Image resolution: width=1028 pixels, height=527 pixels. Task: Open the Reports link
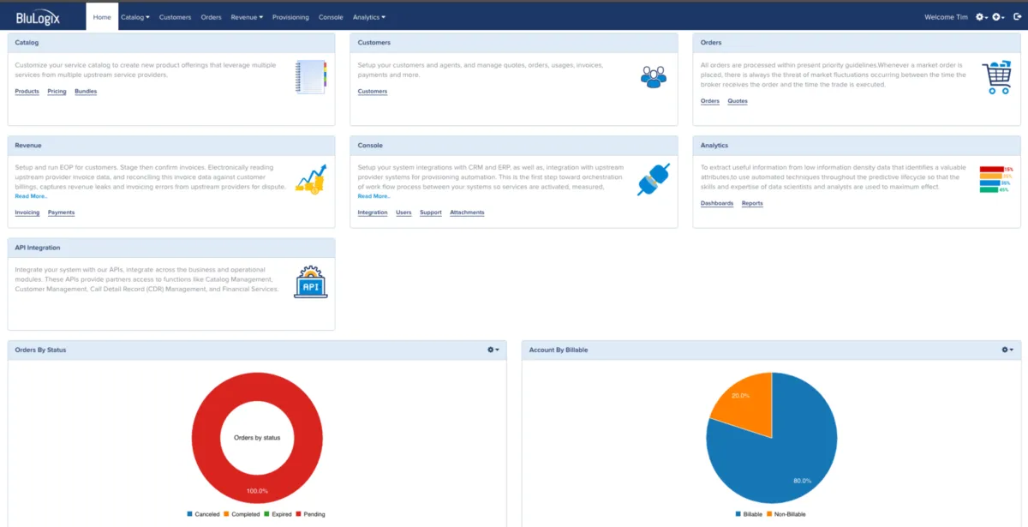tap(752, 203)
